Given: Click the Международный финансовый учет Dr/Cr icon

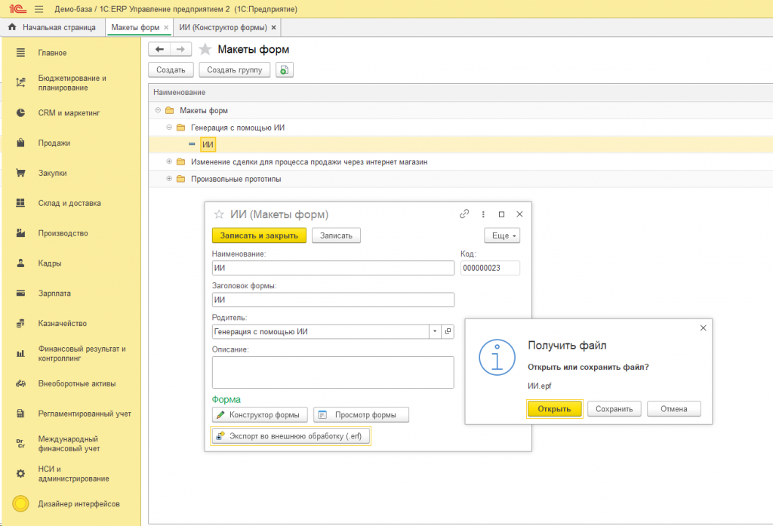Looking at the screenshot, I should pyautogui.click(x=20, y=444).
